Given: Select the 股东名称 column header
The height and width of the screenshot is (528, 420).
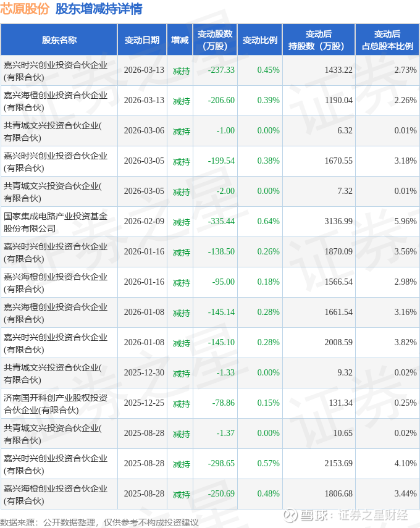Looking at the screenshot, I should [x=59, y=40].
